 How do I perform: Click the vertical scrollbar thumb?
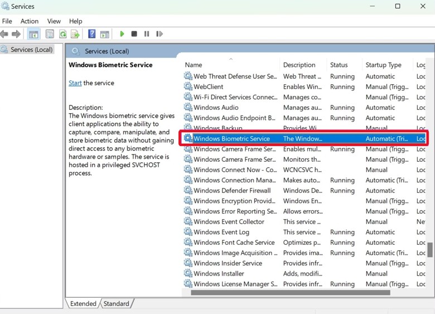coord(430,250)
